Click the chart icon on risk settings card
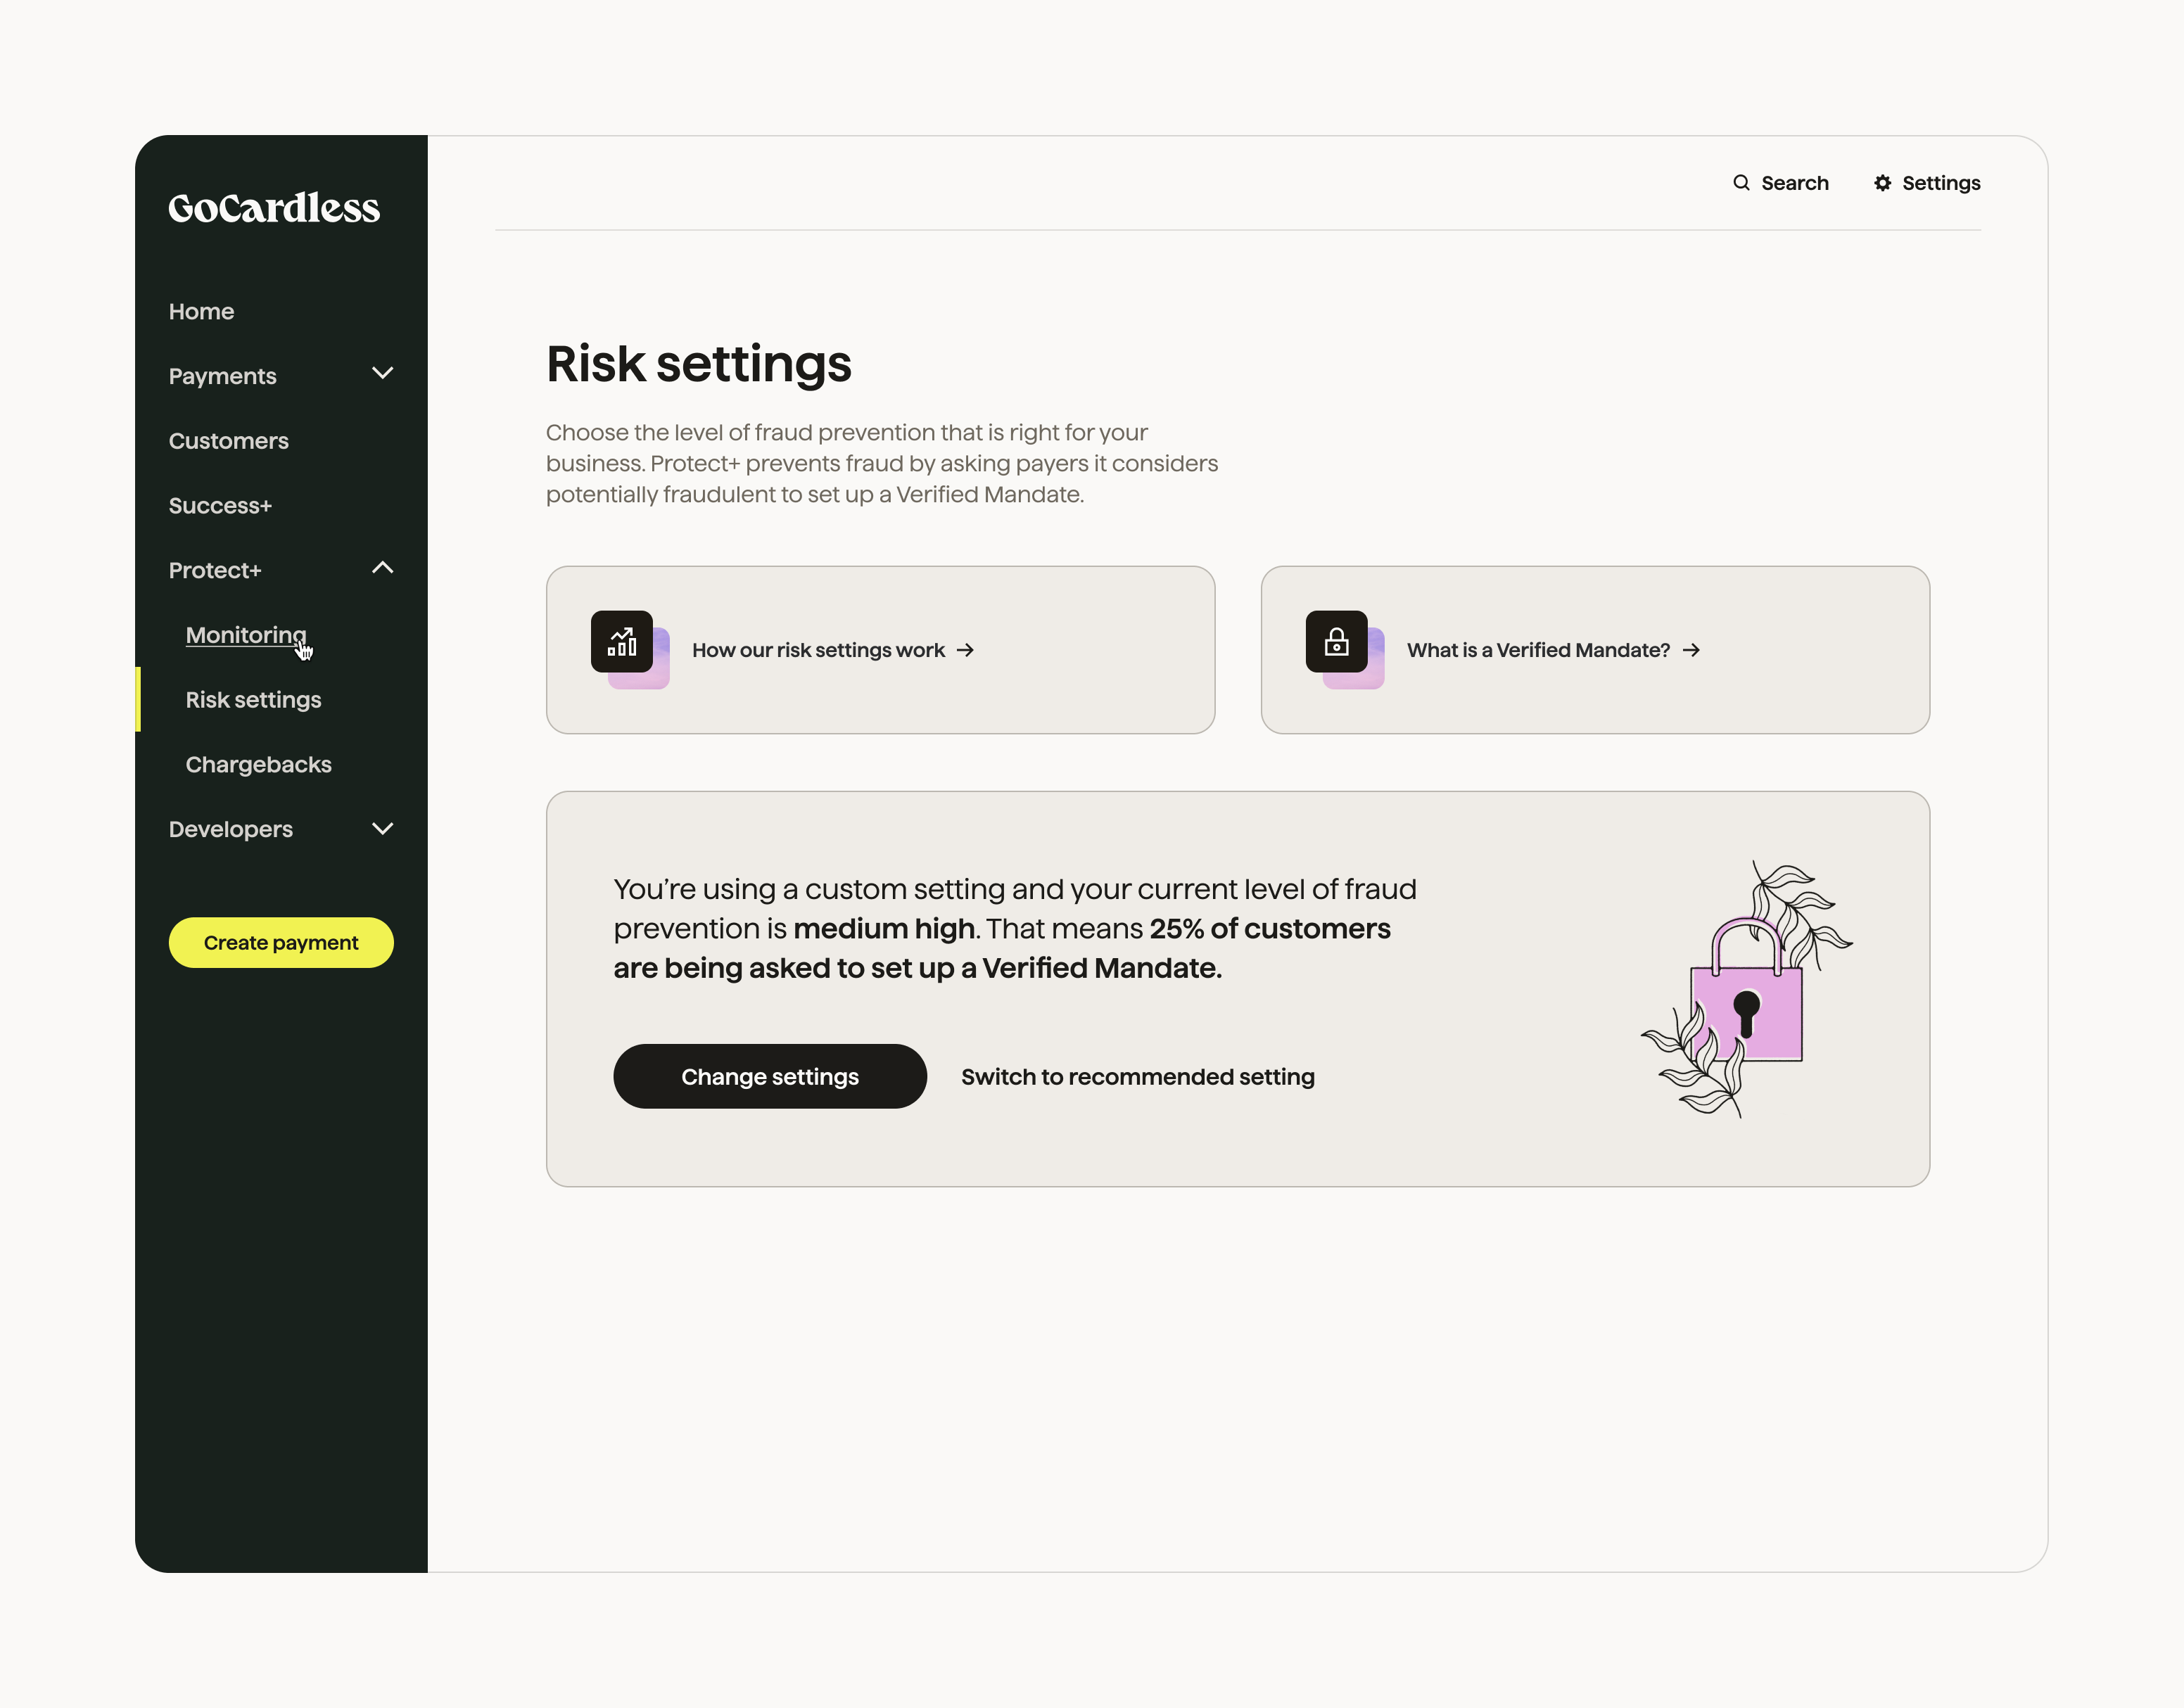 pyautogui.click(x=622, y=642)
